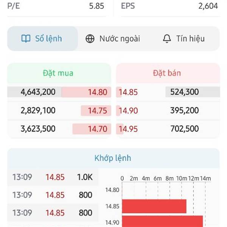The image size is (227, 227).
Task: Open the Nước ngoài tab
Action: pos(113,39)
